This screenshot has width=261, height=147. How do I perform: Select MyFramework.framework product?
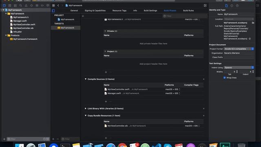click(x=25, y=39)
